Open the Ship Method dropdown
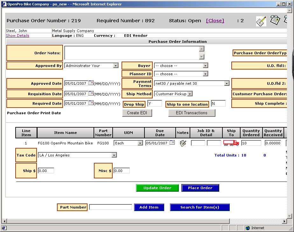The image size is (294, 232). click(x=190, y=94)
